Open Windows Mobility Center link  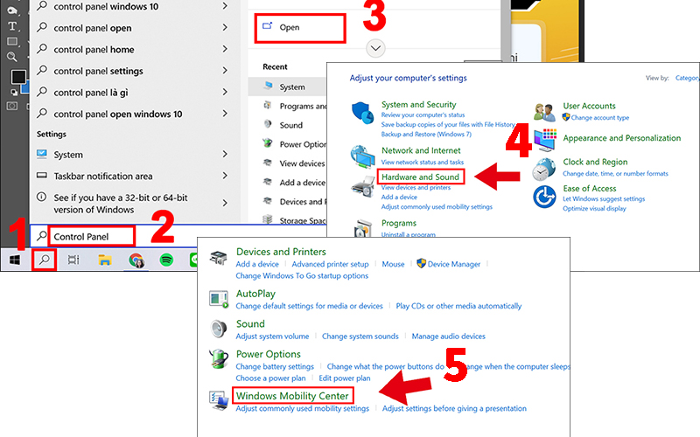pyautogui.click(x=292, y=396)
